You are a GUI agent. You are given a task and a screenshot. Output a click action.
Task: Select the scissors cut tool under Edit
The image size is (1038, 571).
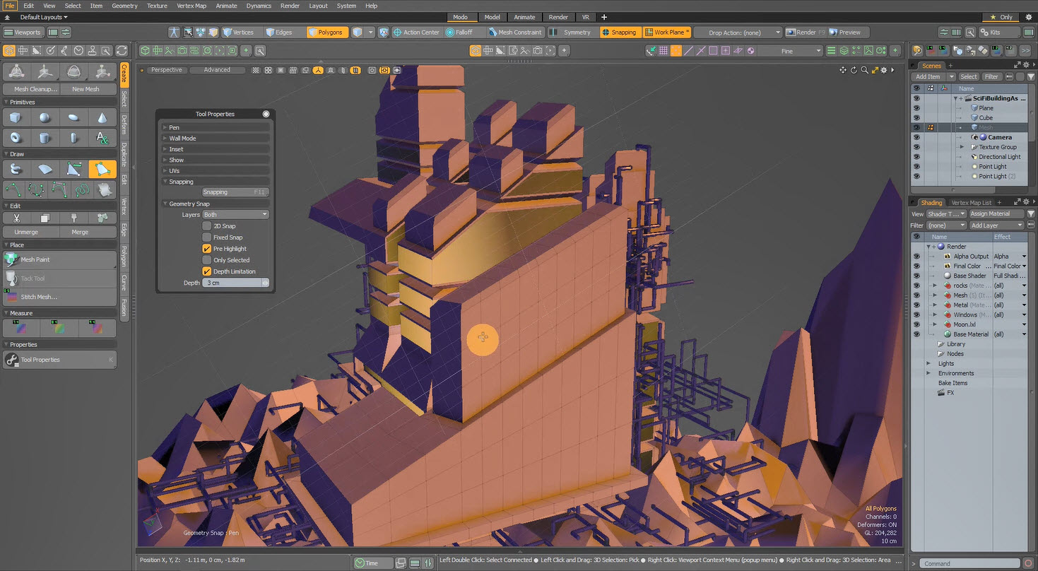16,217
